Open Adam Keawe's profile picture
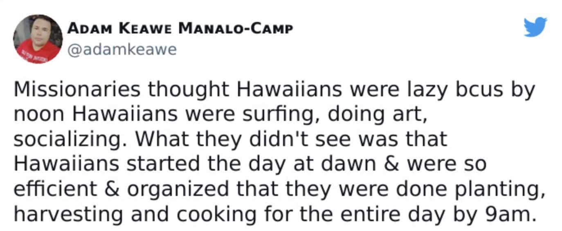Image resolution: width=562 pixels, height=231 pixels. (x=38, y=39)
